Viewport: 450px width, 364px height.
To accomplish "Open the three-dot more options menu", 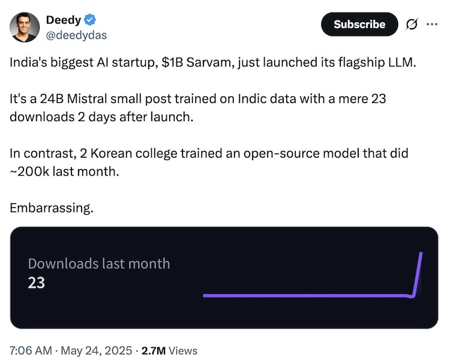I will [x=432, y=25].
